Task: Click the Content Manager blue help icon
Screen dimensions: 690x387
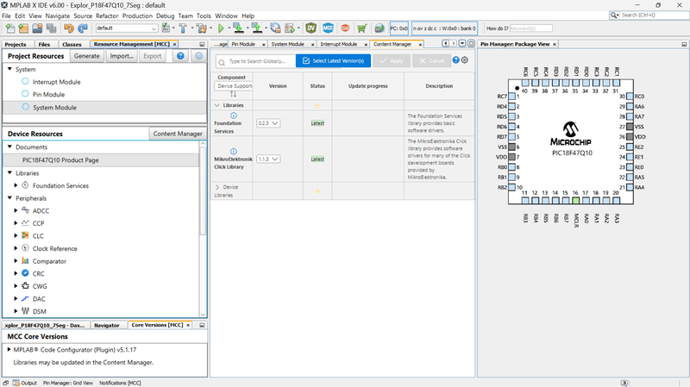Action: coord(456,60)
